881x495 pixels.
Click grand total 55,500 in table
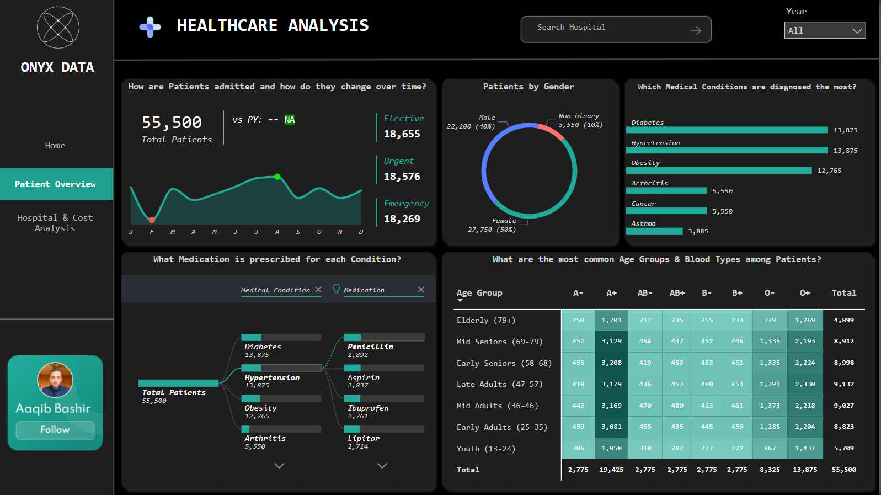coord(844,470)
